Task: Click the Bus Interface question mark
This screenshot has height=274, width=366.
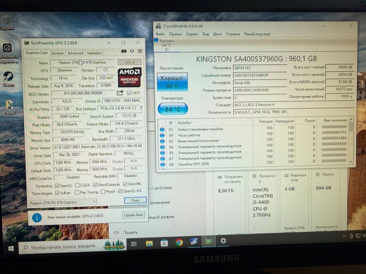Action: 141,108
